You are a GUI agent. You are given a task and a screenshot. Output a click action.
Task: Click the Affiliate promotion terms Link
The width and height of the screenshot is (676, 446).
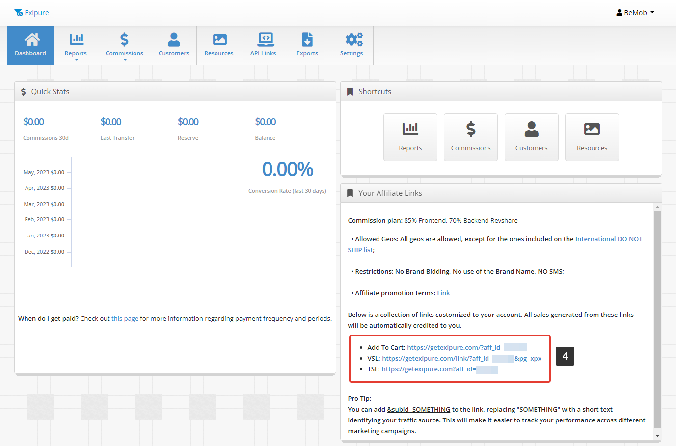pos(443,293)
